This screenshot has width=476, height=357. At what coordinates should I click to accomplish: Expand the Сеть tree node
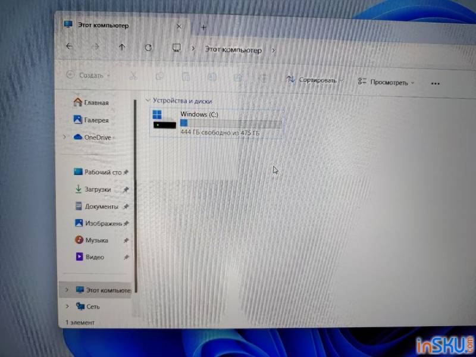coord(67,306)
